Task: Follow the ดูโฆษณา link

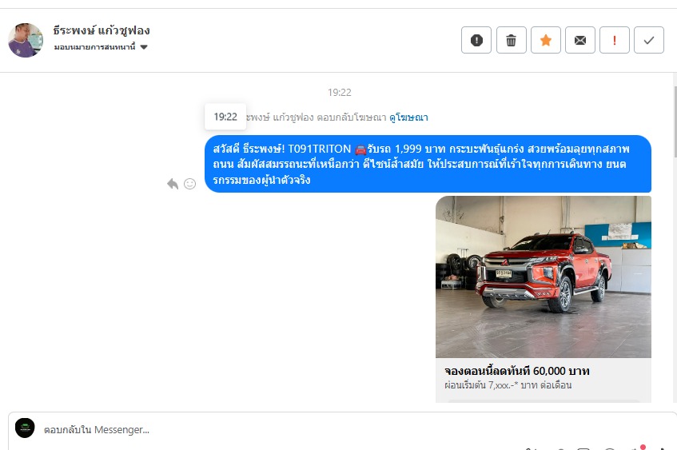Action: [408, 117]
